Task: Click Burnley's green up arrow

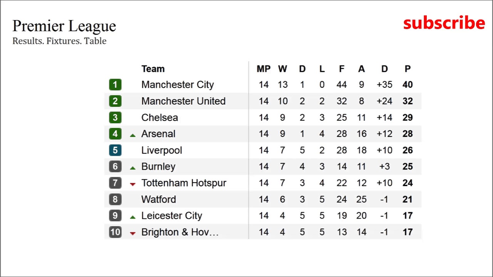Action: [133, 168]
